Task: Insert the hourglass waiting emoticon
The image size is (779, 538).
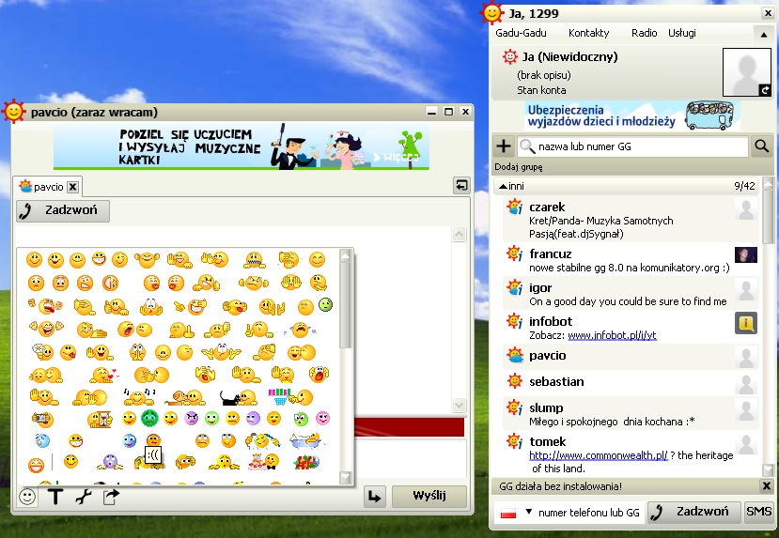Action: (100, 420)
